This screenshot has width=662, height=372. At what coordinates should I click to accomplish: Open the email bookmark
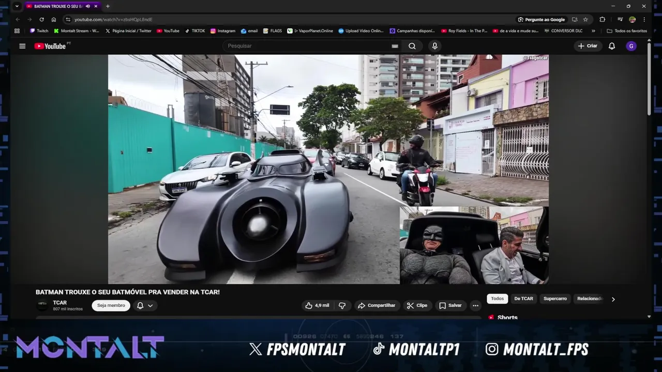(249, 31)
